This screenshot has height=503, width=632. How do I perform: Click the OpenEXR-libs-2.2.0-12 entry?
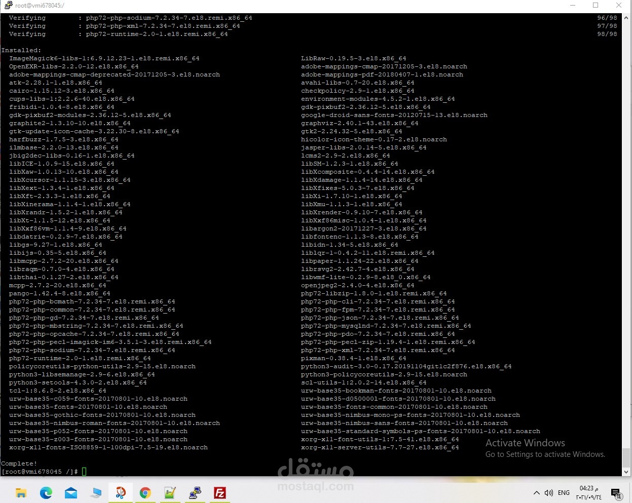[74, 66]
